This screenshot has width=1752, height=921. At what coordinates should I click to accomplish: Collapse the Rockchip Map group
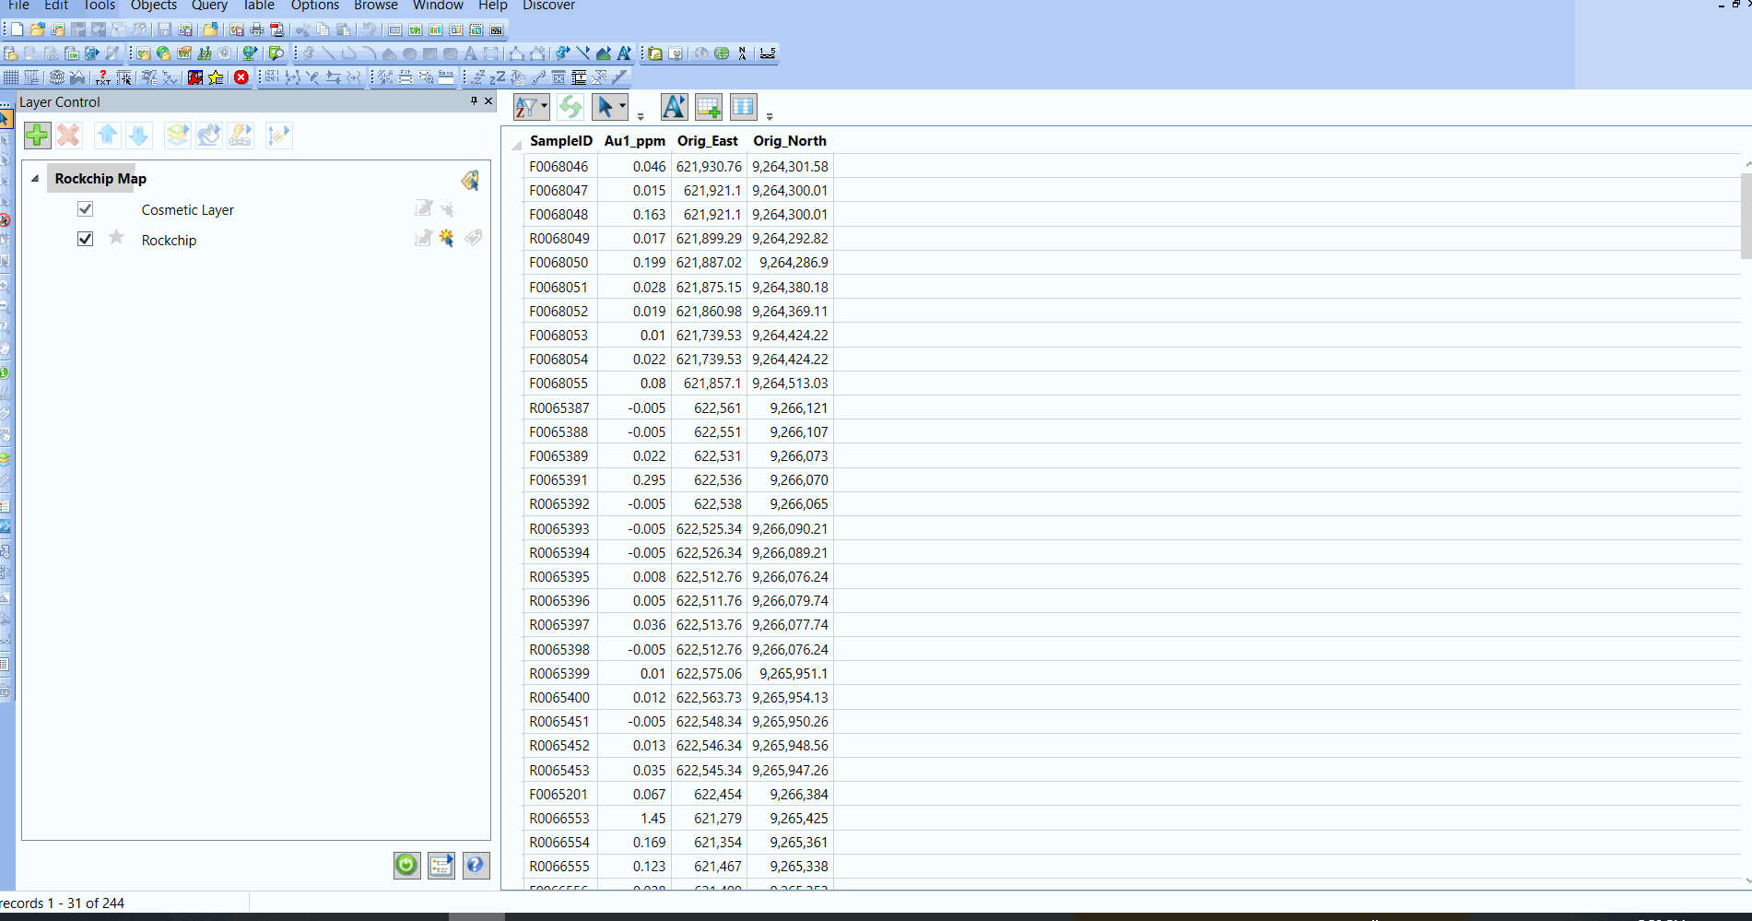(34, 177)
